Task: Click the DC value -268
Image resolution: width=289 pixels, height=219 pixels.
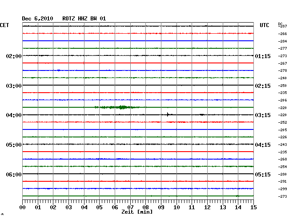Action: pos(282,159)
